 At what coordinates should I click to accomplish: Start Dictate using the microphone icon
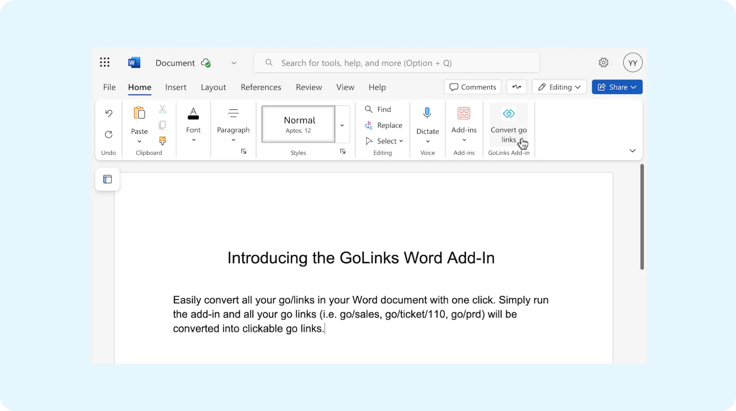pos(427,113)
